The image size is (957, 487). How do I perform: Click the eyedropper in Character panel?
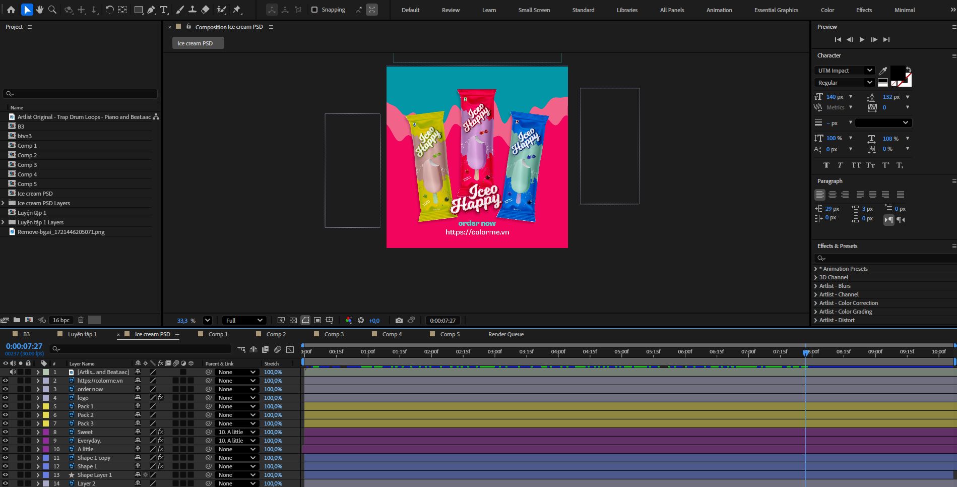(883, 71)
